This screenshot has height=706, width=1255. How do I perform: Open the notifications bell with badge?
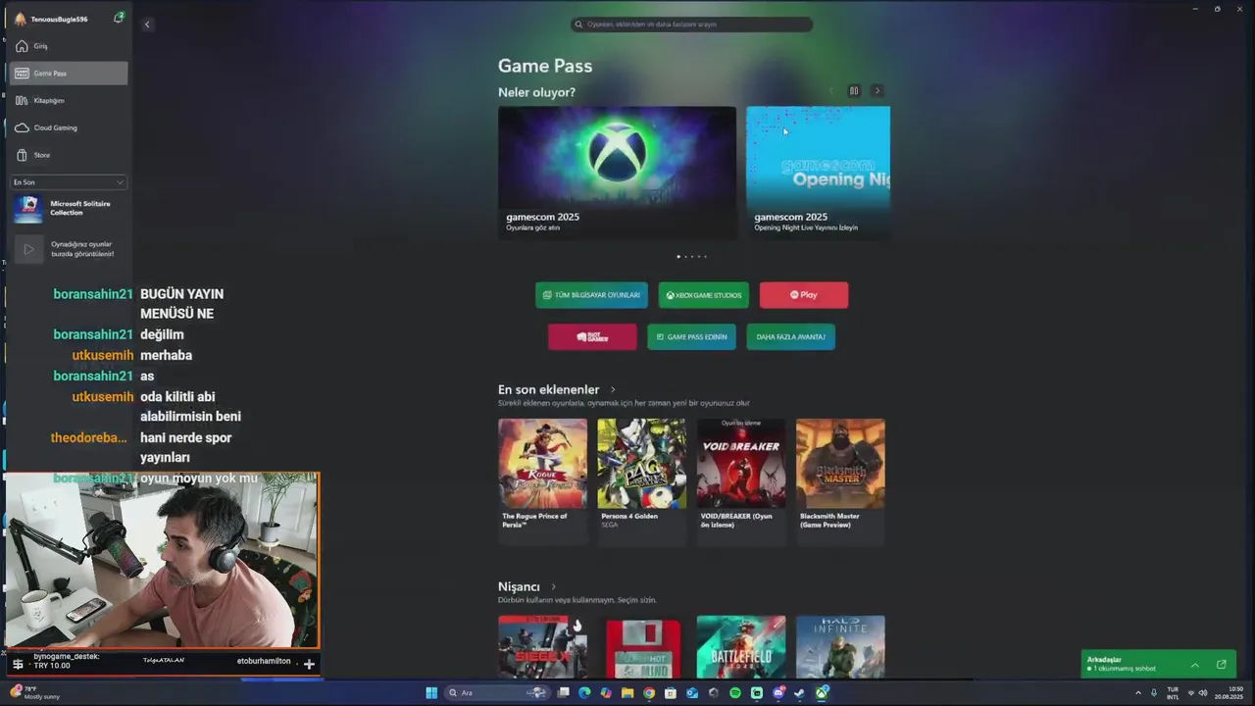pos(119,18)
